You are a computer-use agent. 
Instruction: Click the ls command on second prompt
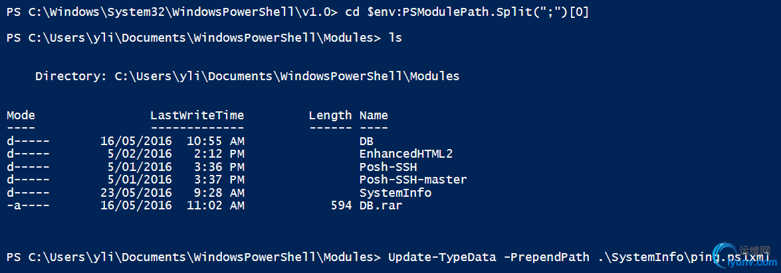tap(395, 38)
